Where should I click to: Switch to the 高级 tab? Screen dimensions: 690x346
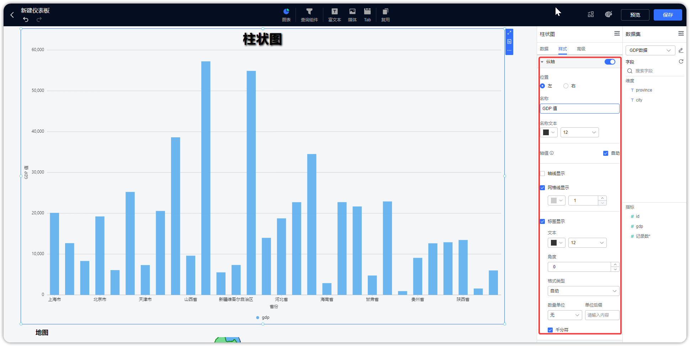[x=581, y=49]
